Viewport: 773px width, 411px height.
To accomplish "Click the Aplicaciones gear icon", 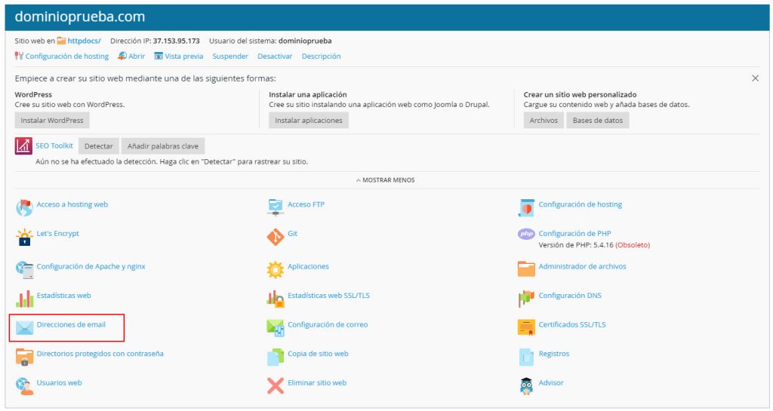I will (276, 268).
